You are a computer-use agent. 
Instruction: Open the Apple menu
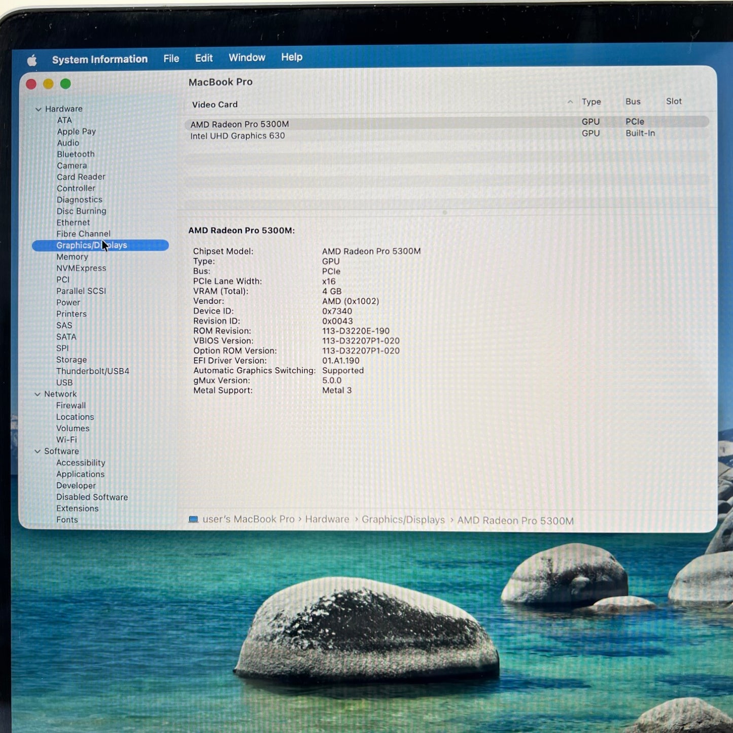click(x=32, y=60)
